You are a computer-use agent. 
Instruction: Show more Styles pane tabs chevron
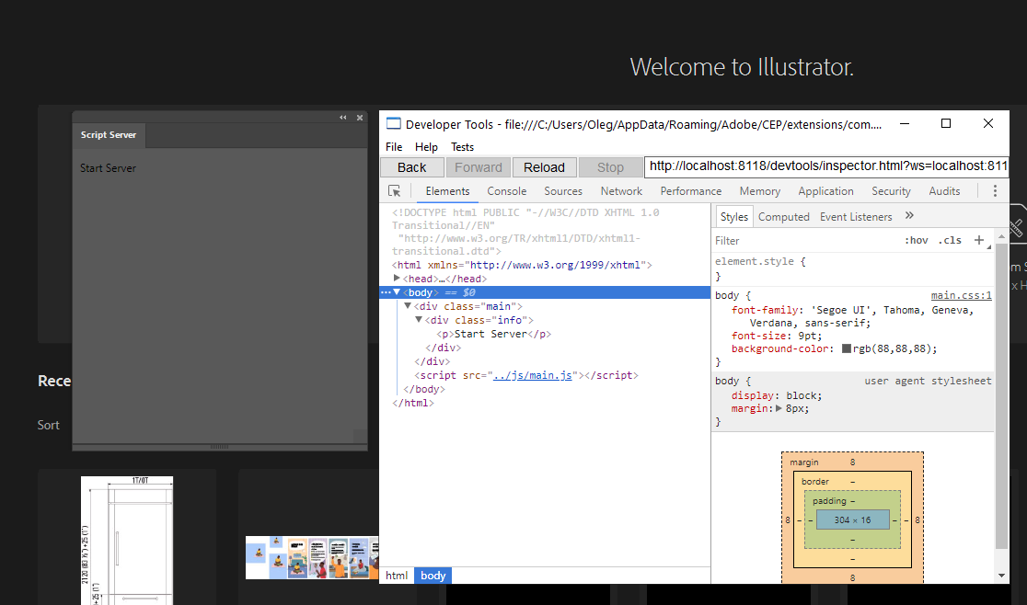click(x=909, y=216)
